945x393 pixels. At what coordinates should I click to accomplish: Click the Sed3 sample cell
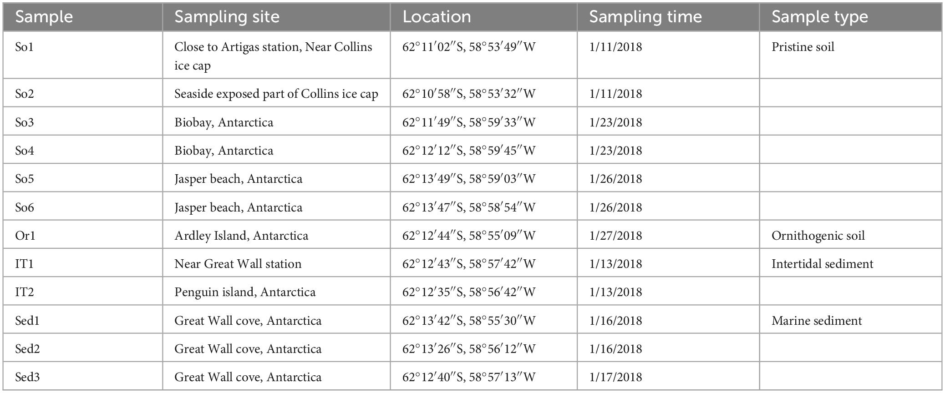pos(83,377)
